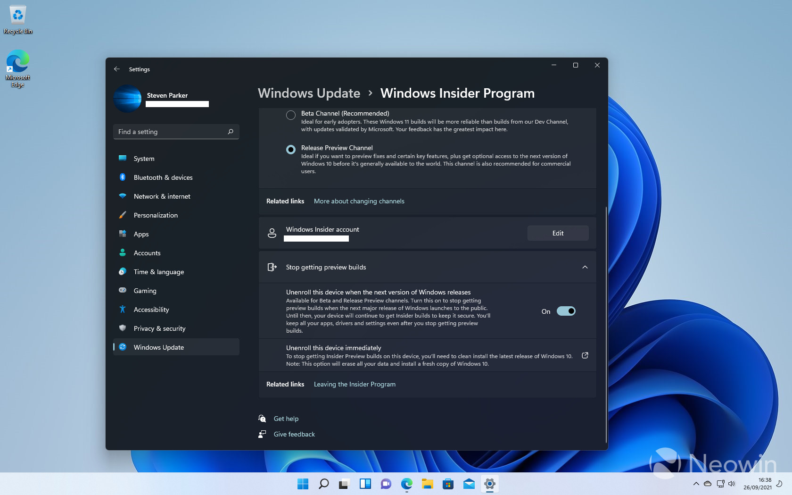Open Microsoft Edge from the taskbar

[x=406, y=484]
